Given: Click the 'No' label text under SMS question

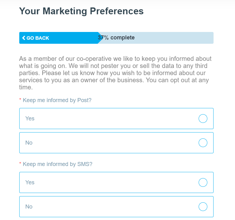Looking at the screenshot, I should point(29,207).
